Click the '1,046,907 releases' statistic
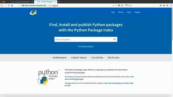This screenshot has width=173, height=97. click(79, 58)
